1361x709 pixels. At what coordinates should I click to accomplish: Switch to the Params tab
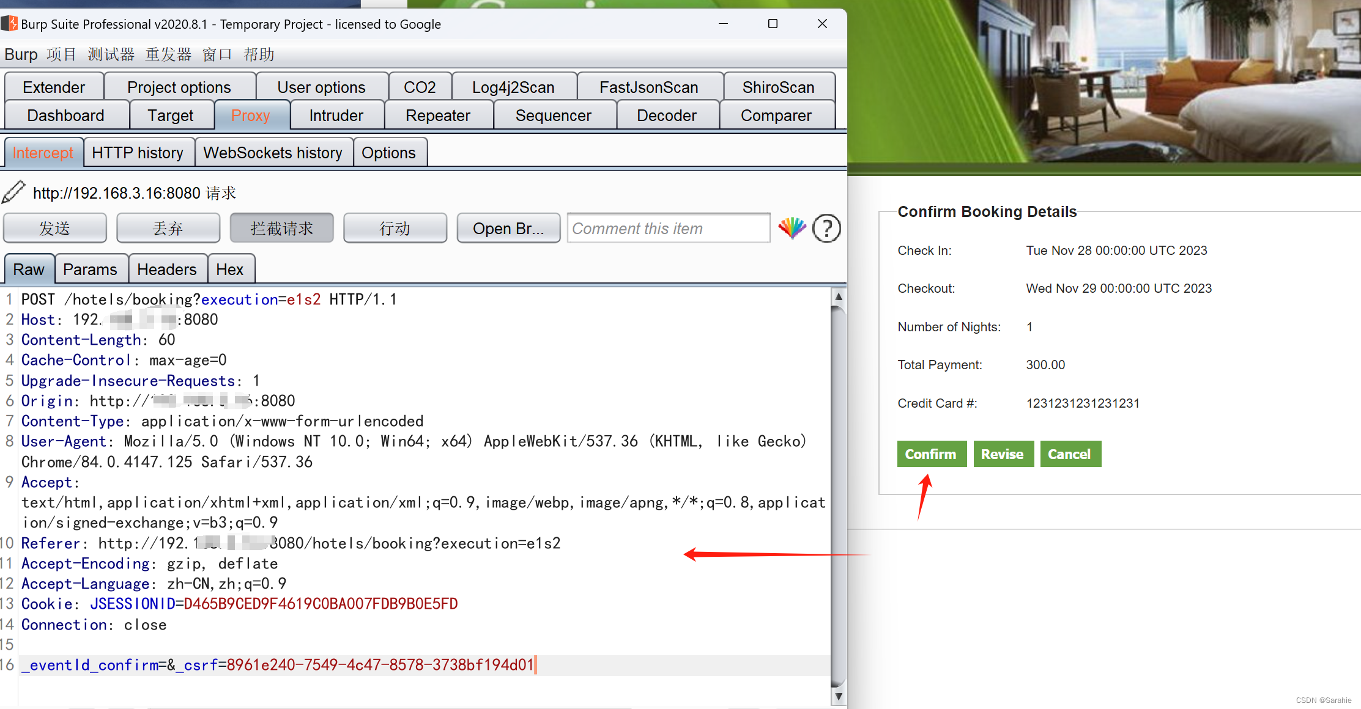(91, 269)
